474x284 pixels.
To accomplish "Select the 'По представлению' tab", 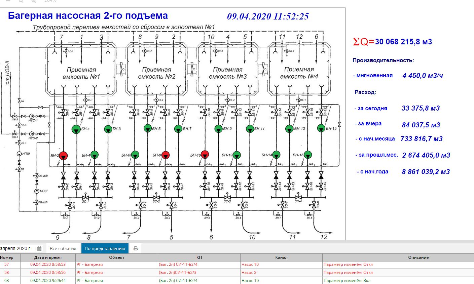I will point(105,248).
